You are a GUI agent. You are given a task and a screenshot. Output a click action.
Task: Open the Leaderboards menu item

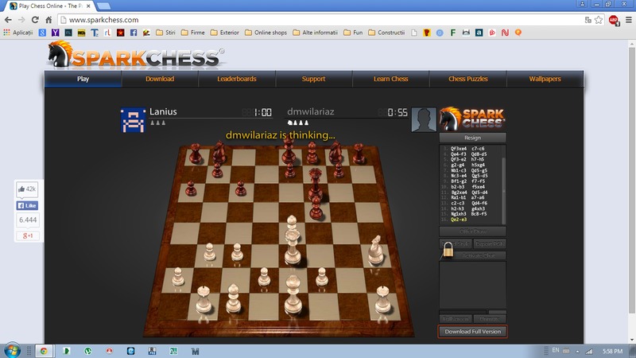[237, 79]
